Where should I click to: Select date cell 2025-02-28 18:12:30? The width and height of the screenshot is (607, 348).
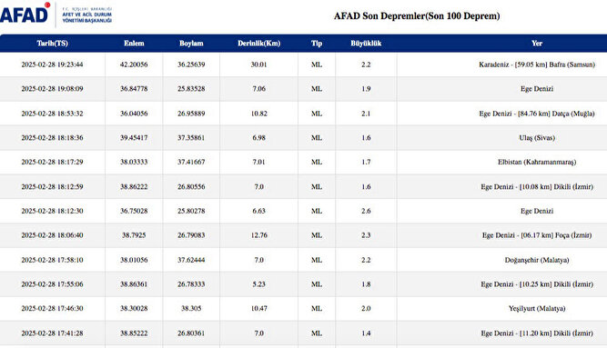click(52, 211)
